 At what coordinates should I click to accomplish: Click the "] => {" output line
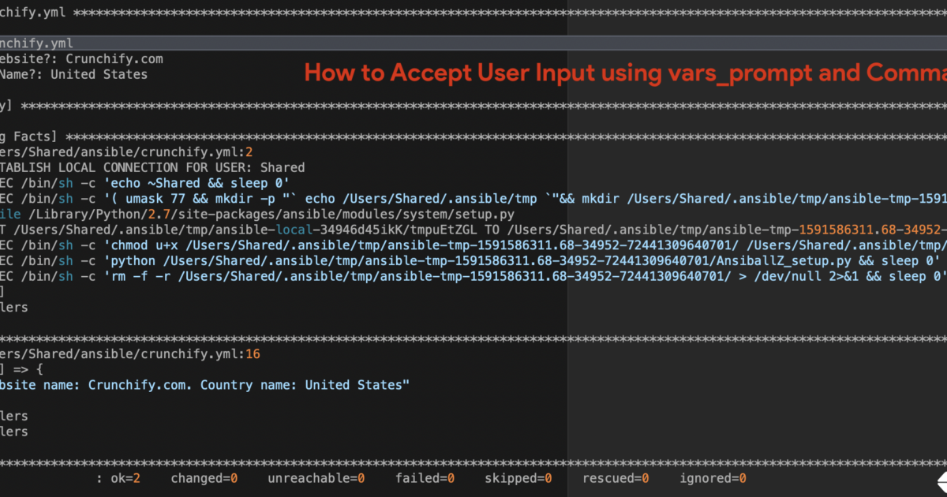23,369
